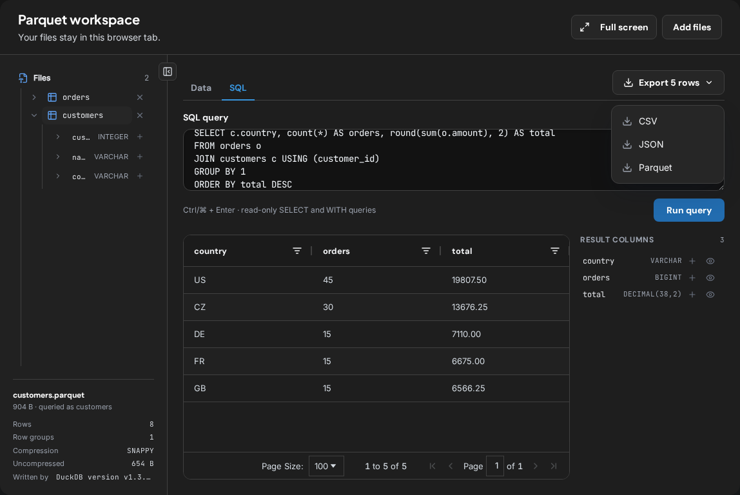The width and height of the screenshot is (740, 495).
Task: Export results as CSV
Action: [667, 121]
